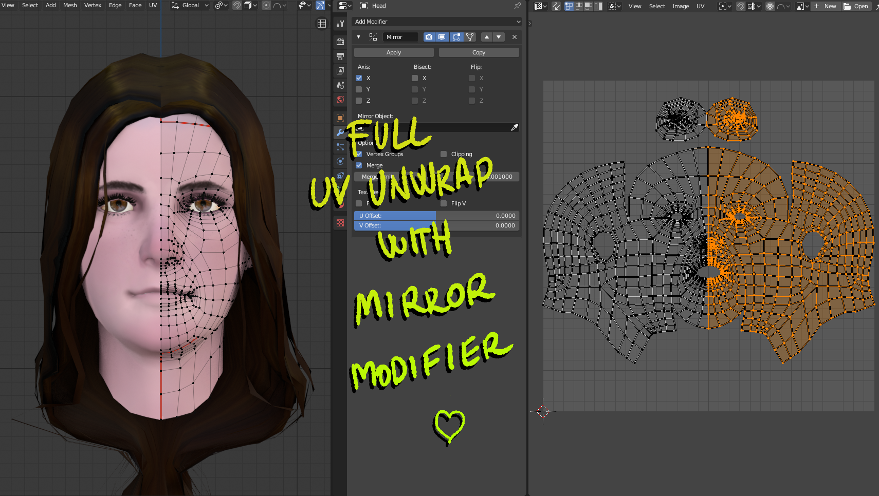Viewport: 879px width, 496px height.
Task: Uncheck the Merge checkbox
Action: pos(359,165)
